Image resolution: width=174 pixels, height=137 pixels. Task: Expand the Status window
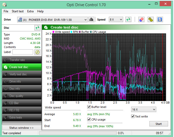(x=22, y=128)
